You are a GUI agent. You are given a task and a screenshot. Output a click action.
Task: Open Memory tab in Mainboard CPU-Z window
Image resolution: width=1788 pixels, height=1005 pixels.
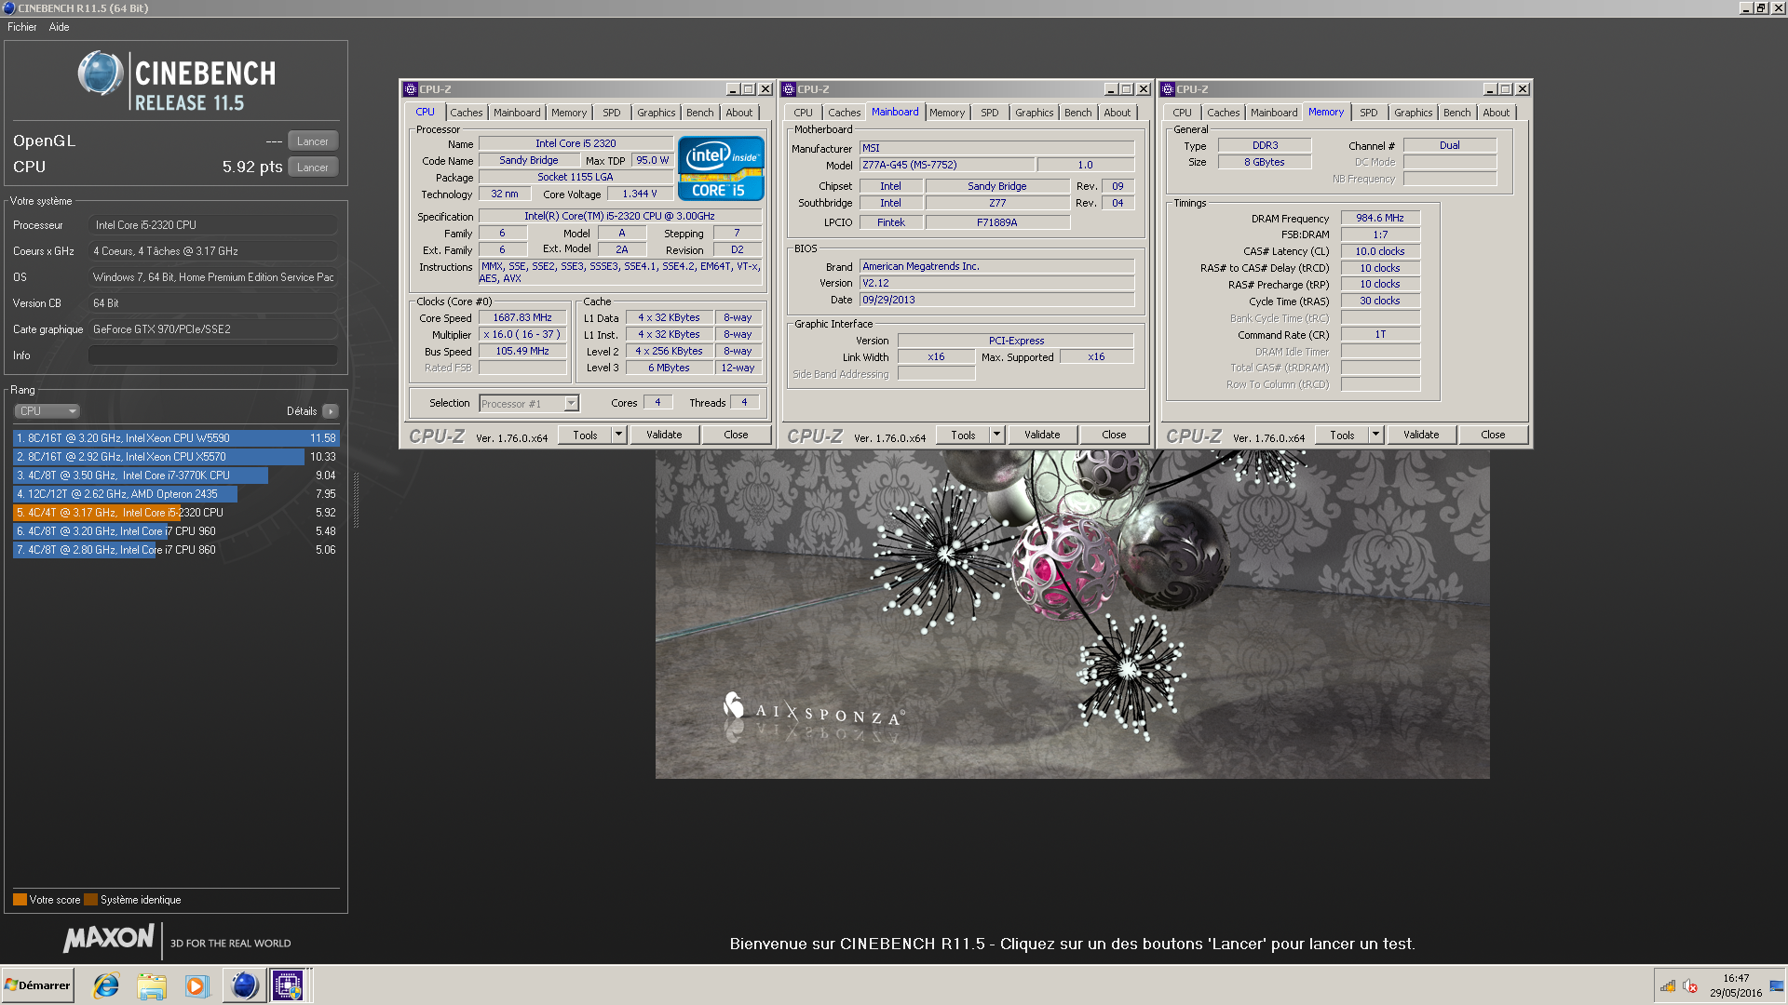947,113
